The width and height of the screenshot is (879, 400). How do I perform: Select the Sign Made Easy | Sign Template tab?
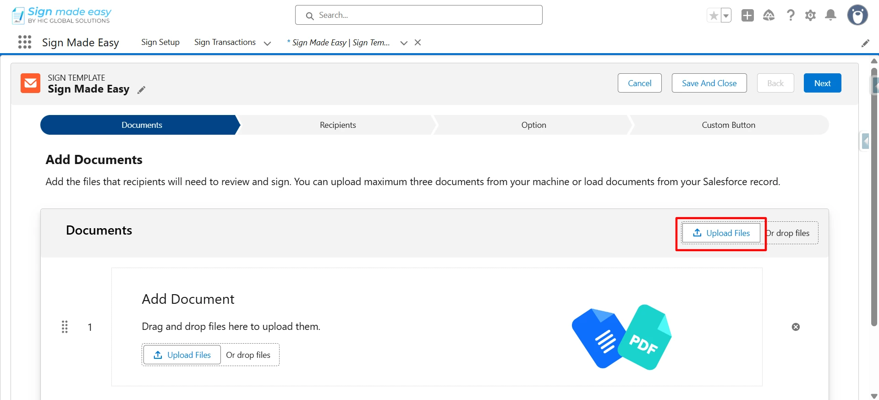(x=339, y=43)
